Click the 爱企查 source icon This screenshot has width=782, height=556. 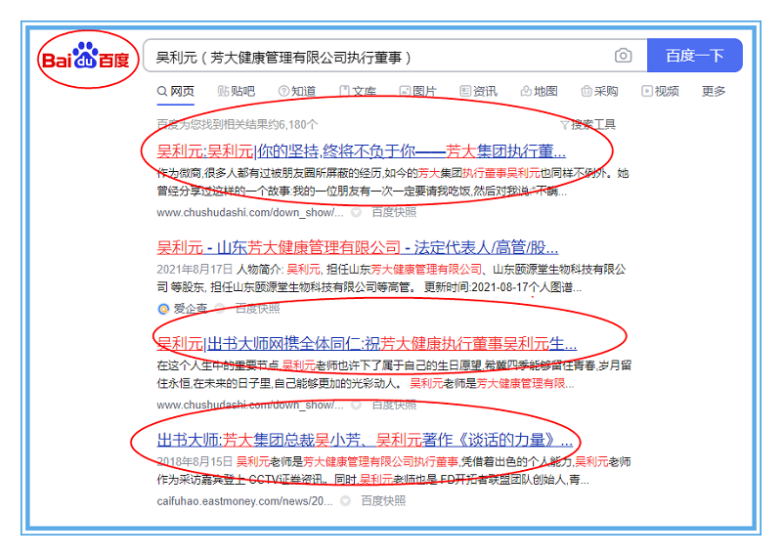point(163,308)
